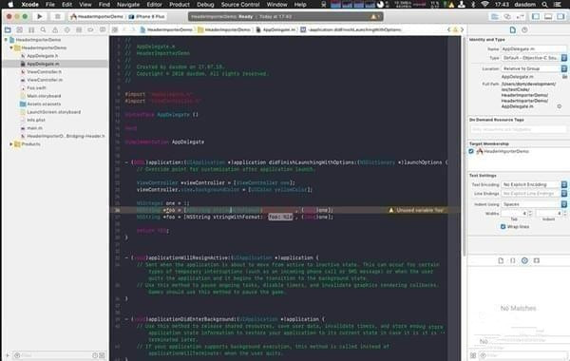The image size is (570, 361).
Task: Run the HeaderImporterDemo app with Play button
Action: pyautogui.click(x=40, y=16)
